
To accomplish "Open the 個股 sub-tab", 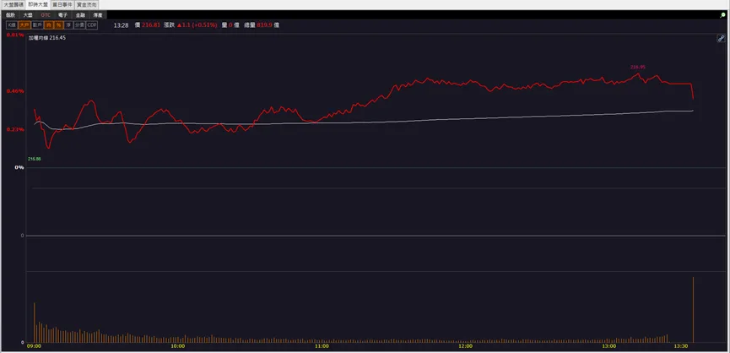I will (x=10, y=15).
